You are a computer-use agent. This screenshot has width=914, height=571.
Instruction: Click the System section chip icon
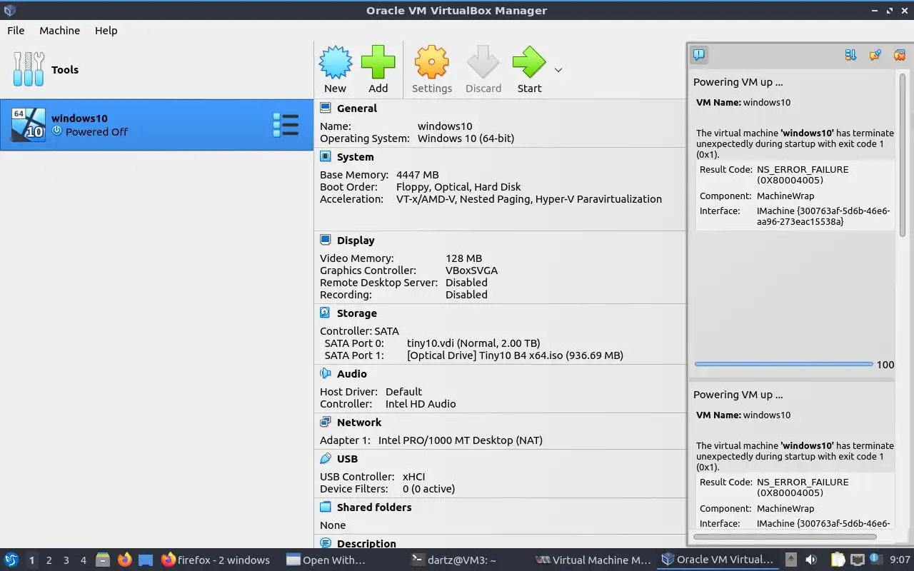[x=326, y=156]
